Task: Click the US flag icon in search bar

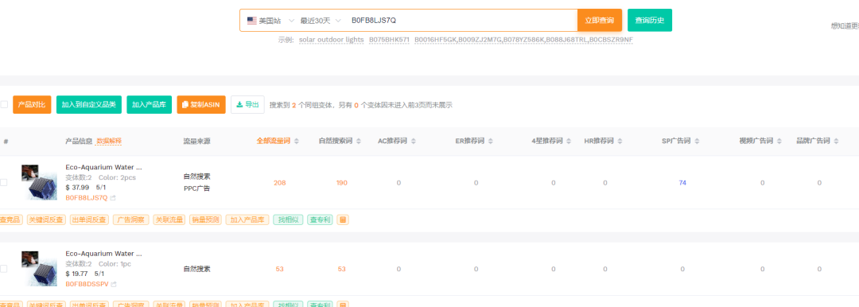Action: coord(252,21)
